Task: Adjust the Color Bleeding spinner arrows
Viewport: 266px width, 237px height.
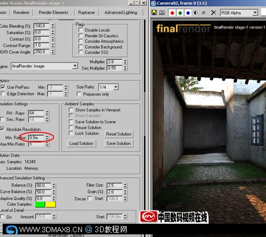Action: pos(53,26)
